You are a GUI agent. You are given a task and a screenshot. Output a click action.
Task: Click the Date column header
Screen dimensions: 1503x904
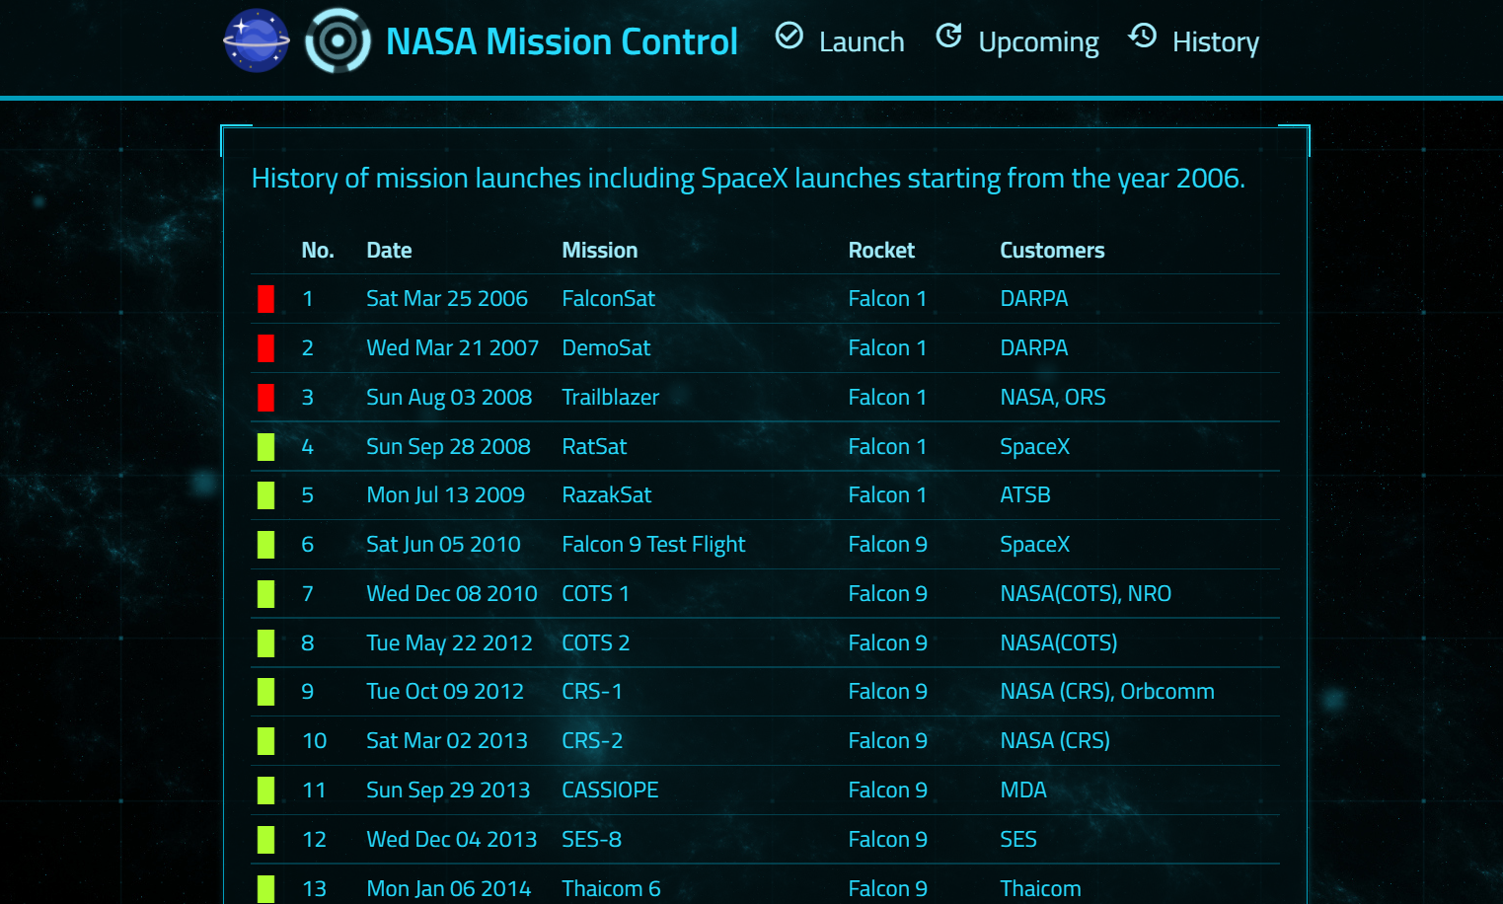click(x=389, y=250)
